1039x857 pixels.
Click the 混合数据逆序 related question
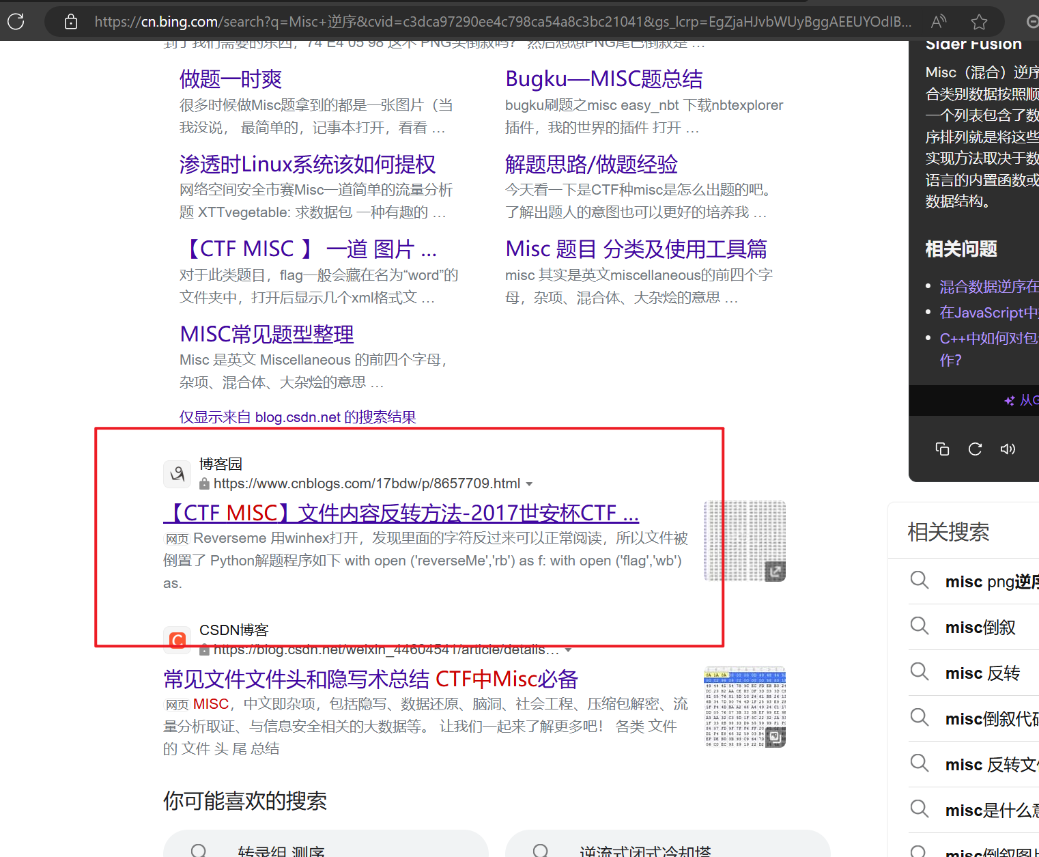click(x=989, y=287)
